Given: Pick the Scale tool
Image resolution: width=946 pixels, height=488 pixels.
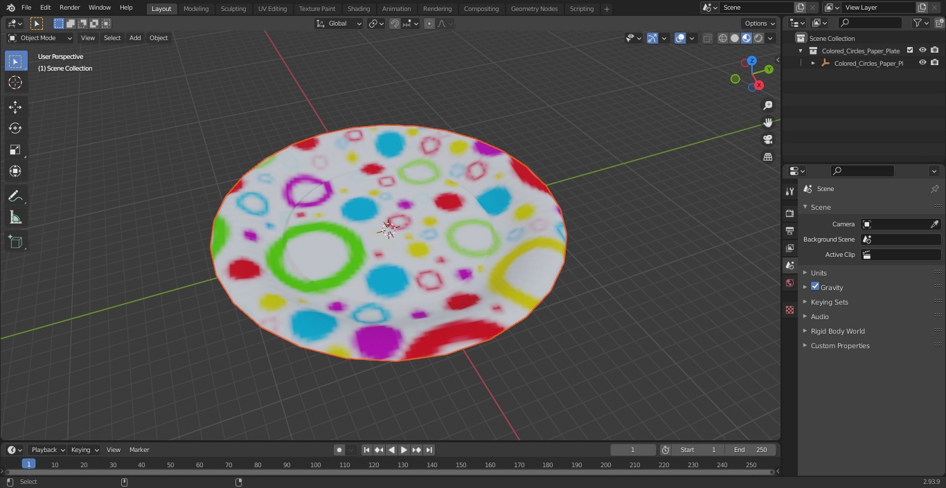Looking at the screenshot, I should [x=15, y=150].
